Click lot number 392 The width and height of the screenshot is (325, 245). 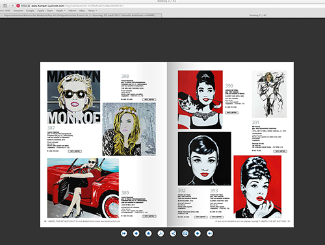point(182,191)
